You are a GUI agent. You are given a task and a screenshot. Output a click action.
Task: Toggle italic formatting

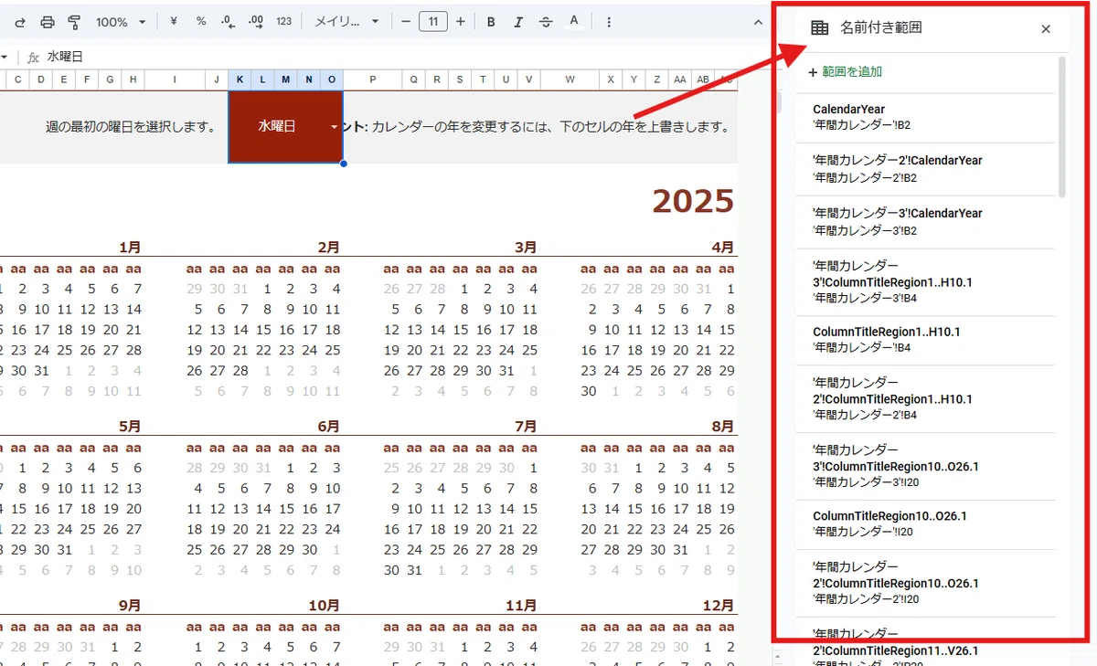pyautogui.click(x=518, y=22)
